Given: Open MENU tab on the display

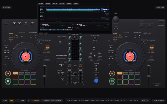Looking at the screenshot, I should 76,4.
